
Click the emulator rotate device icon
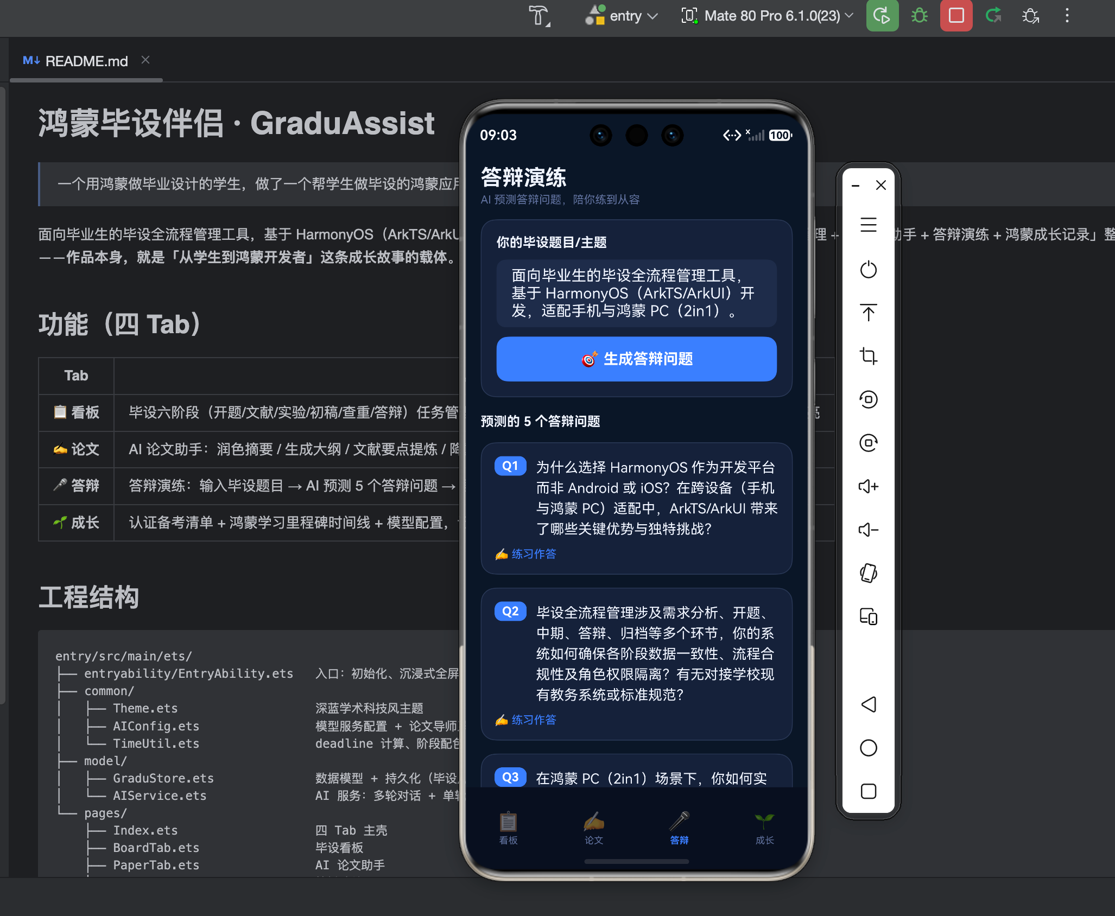pyautogui.click(x=869, y=573)
